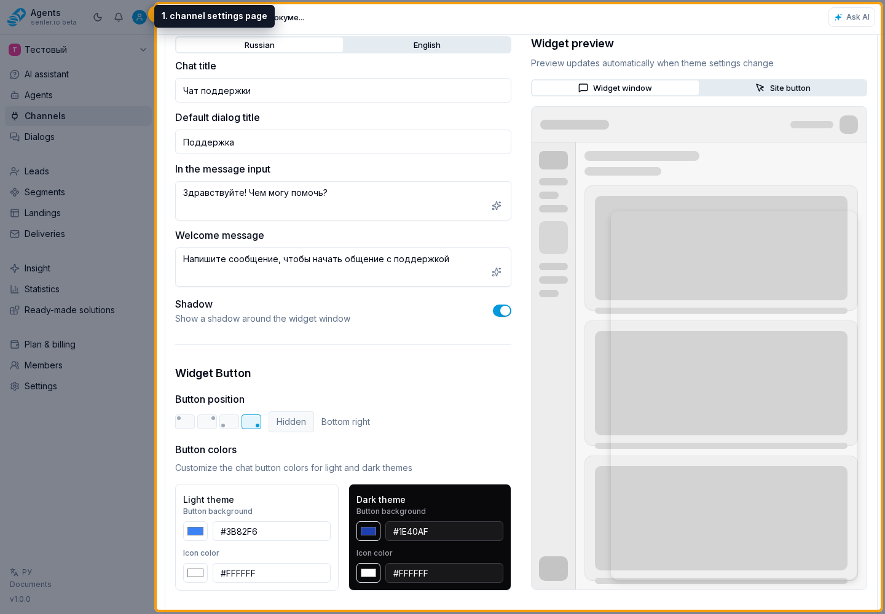Click the Agents senler.io logo
This screenshot has height=614, width=885.
point(42,17)
